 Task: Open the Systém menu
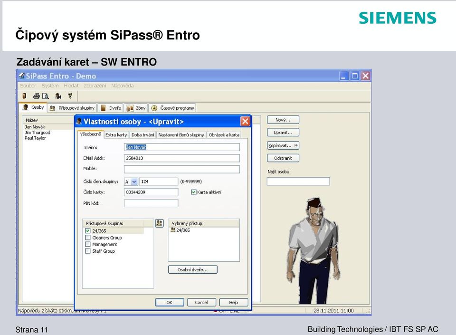click(x=50, y=86)
